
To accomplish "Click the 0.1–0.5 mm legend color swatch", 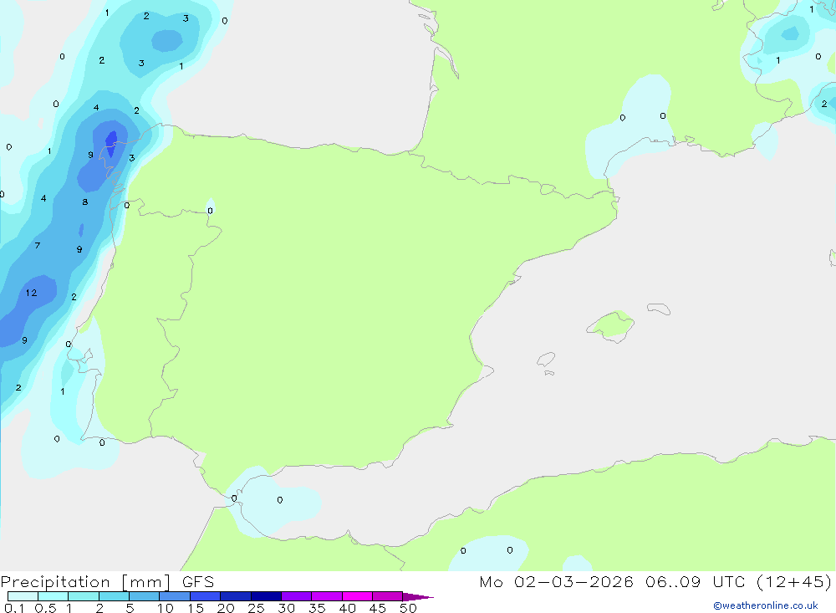I will pyautogui.click(x=23, y=596).
